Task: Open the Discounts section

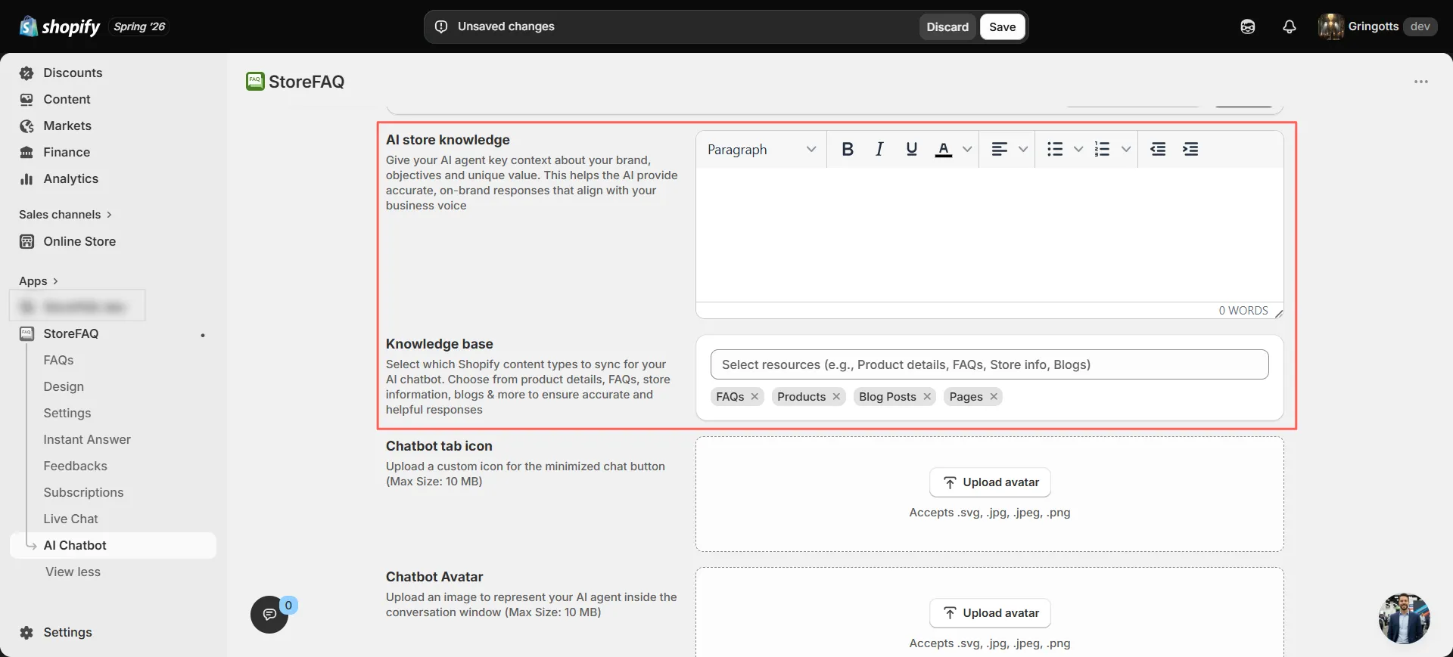Action: coord(73,73)
